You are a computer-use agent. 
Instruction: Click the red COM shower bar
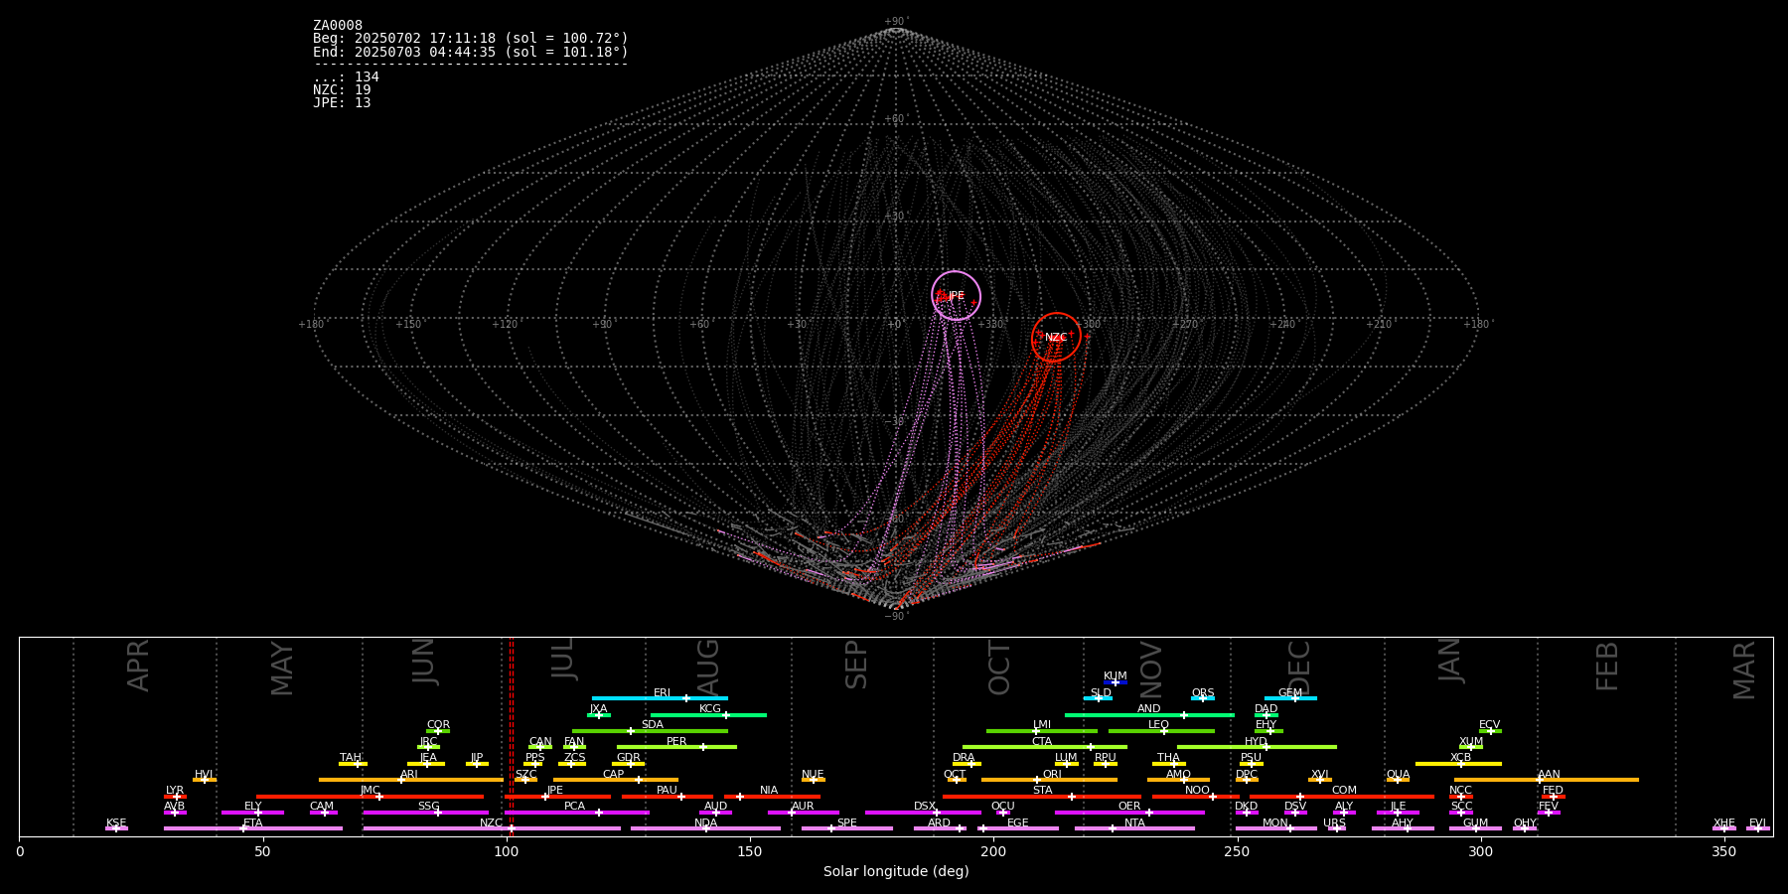point(1342,796)
